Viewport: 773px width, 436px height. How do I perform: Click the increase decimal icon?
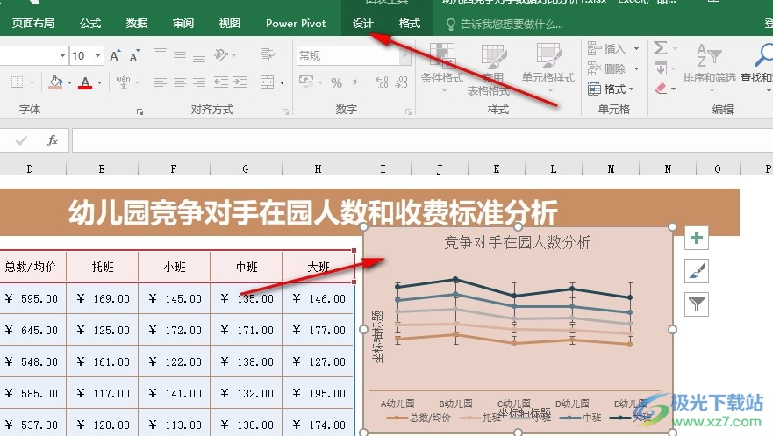(x=382, y=82)
